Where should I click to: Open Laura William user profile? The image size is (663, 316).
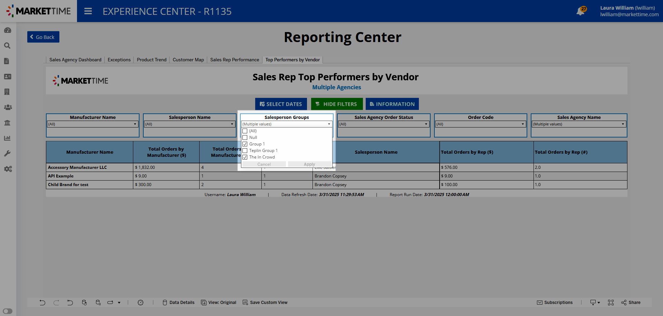click(629, 11)
